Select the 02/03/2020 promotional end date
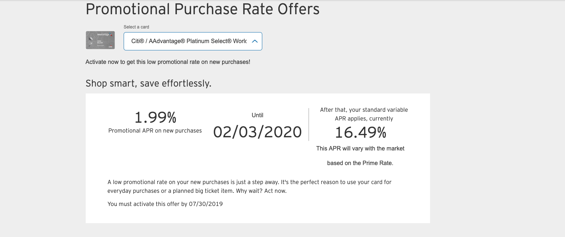 coord(258,132)
